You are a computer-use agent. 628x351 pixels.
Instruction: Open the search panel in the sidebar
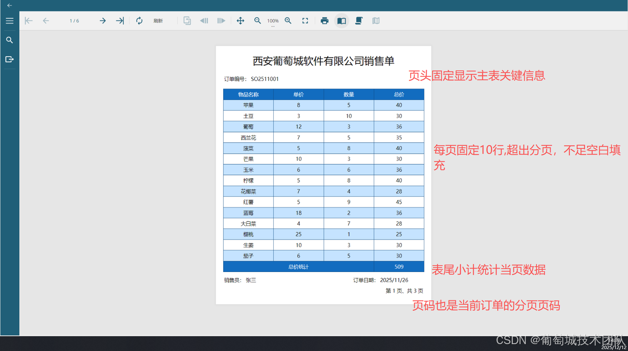[x=9, y=40]
